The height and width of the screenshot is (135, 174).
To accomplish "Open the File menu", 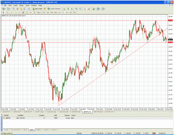I will pyautogui.click(x=5, y=5).
